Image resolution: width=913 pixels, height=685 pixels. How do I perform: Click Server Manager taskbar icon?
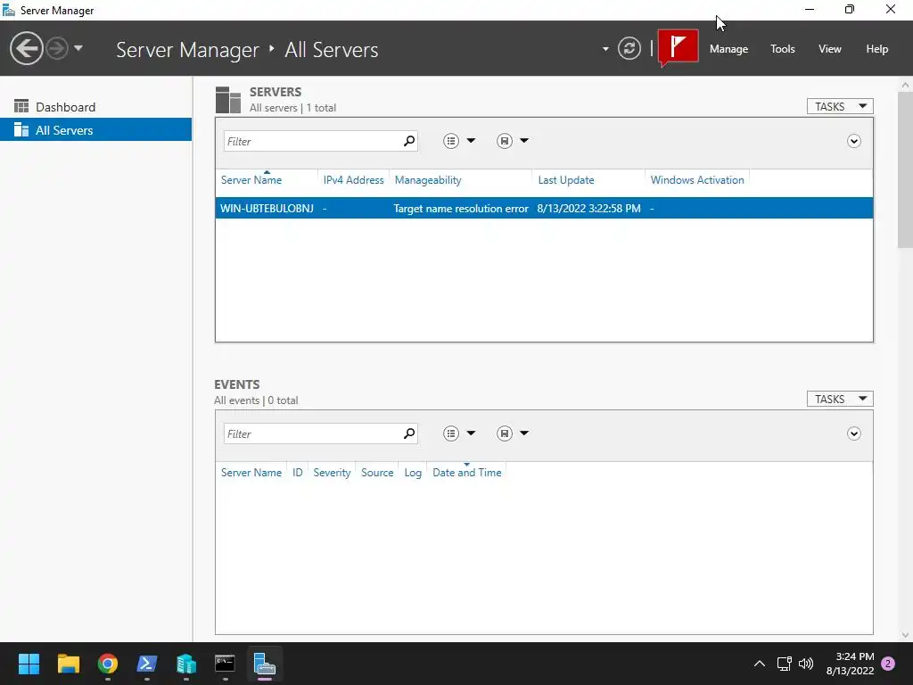tap(264, 664)
